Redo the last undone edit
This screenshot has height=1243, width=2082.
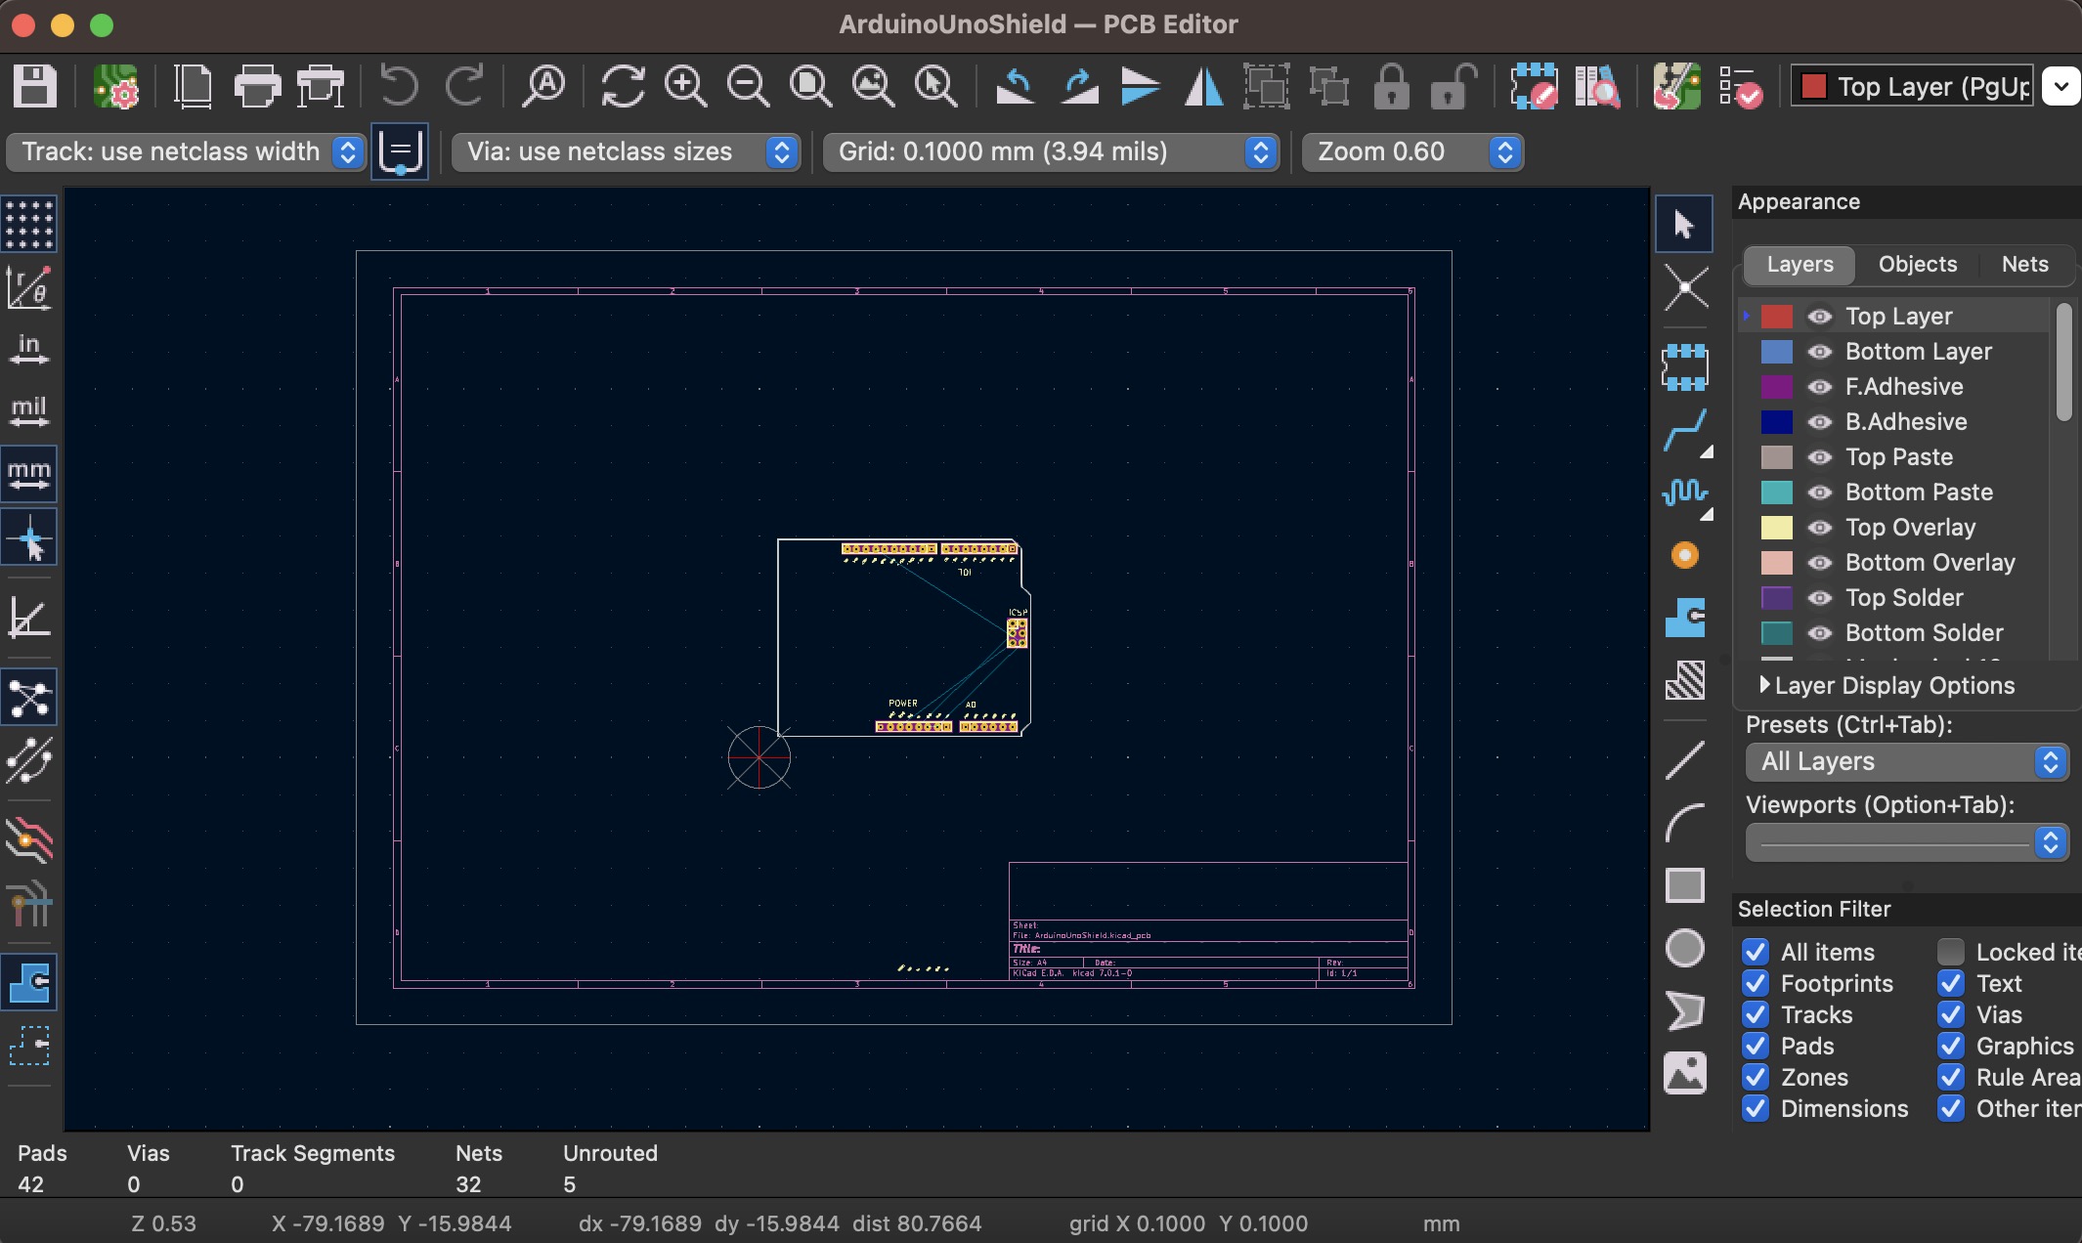pos(465,87)
